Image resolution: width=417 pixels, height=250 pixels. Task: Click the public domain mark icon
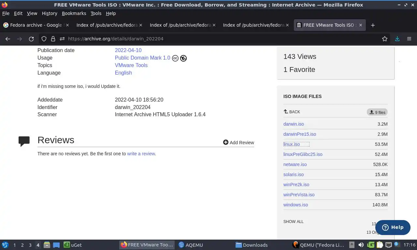coord(183,58)
